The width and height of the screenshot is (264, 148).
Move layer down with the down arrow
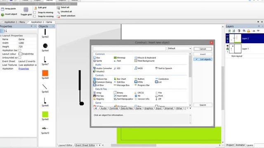(x=258, y=31)
